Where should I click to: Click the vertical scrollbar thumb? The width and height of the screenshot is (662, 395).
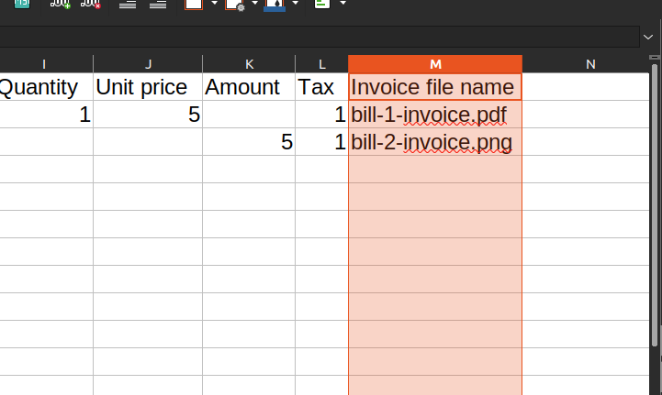(x=655, y=205)
